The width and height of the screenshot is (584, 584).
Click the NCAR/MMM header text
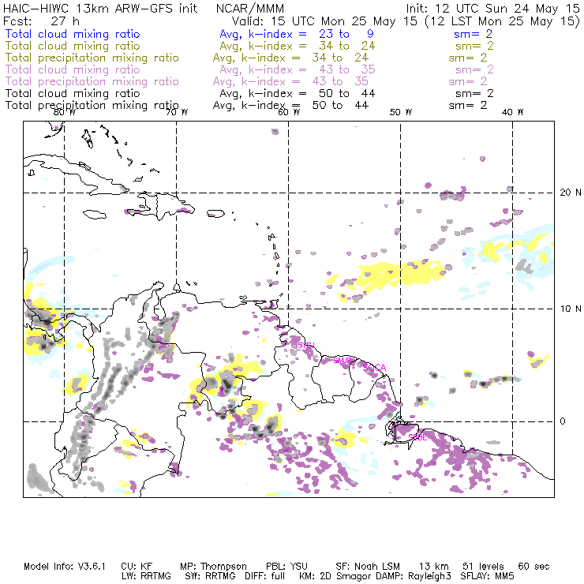[250, 9]
